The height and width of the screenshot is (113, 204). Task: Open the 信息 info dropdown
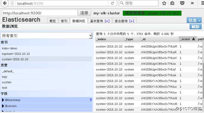pyautogui.click(x=194, y=20)
